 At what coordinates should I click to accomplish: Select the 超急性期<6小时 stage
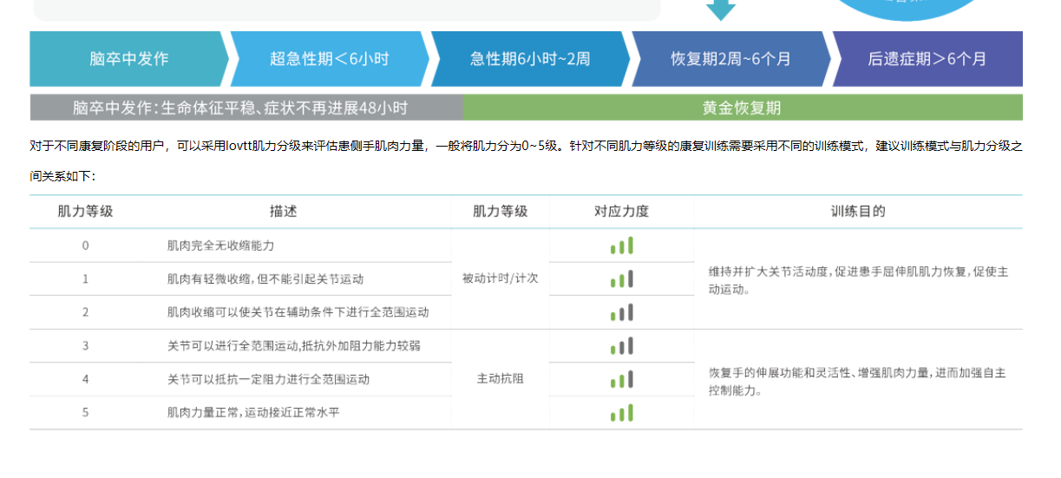pyautogui.click(x=329, y=59)
